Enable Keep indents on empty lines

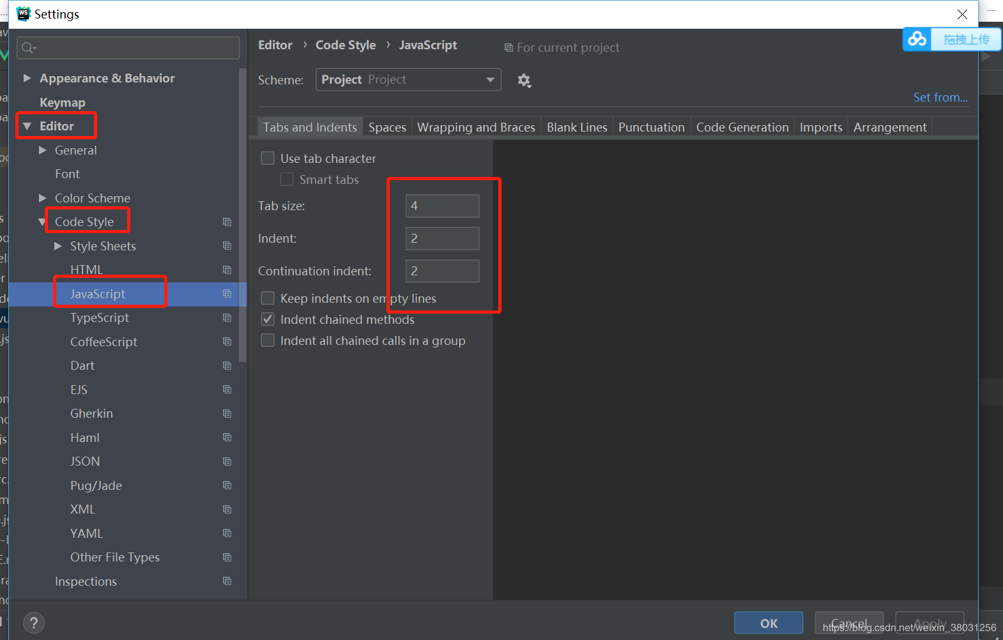[x=268, y=298]
